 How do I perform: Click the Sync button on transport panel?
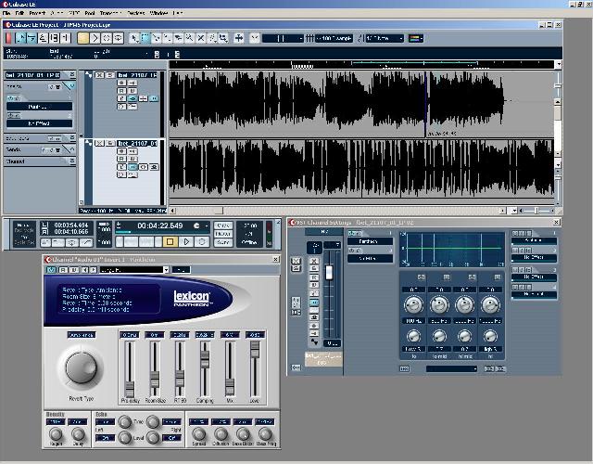pyautogui.click(x=222, y=242)
